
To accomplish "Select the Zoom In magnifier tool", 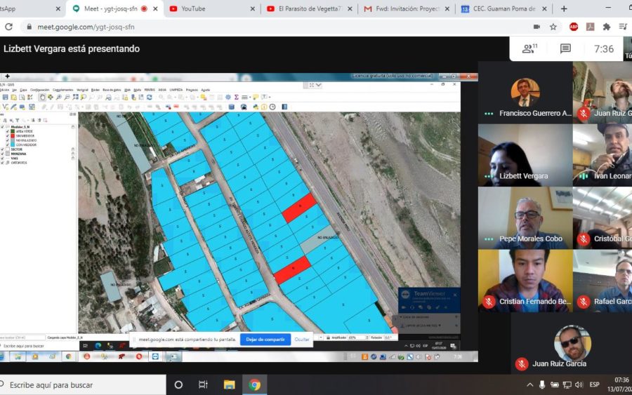I will pos(59,97).
